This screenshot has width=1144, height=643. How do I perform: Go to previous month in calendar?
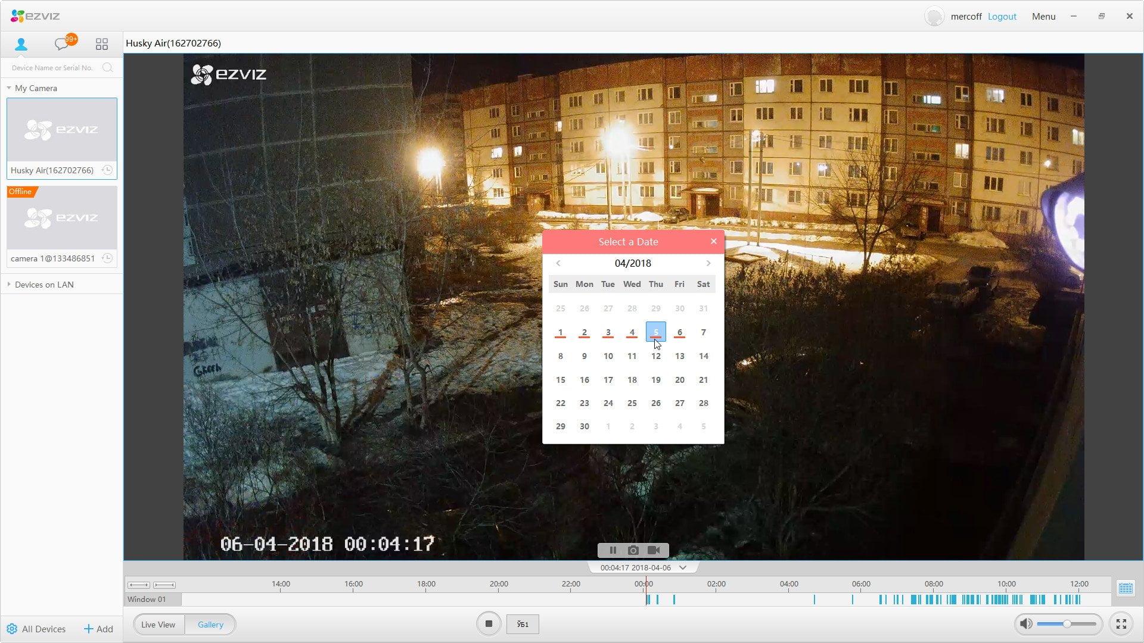click(558, 263)
